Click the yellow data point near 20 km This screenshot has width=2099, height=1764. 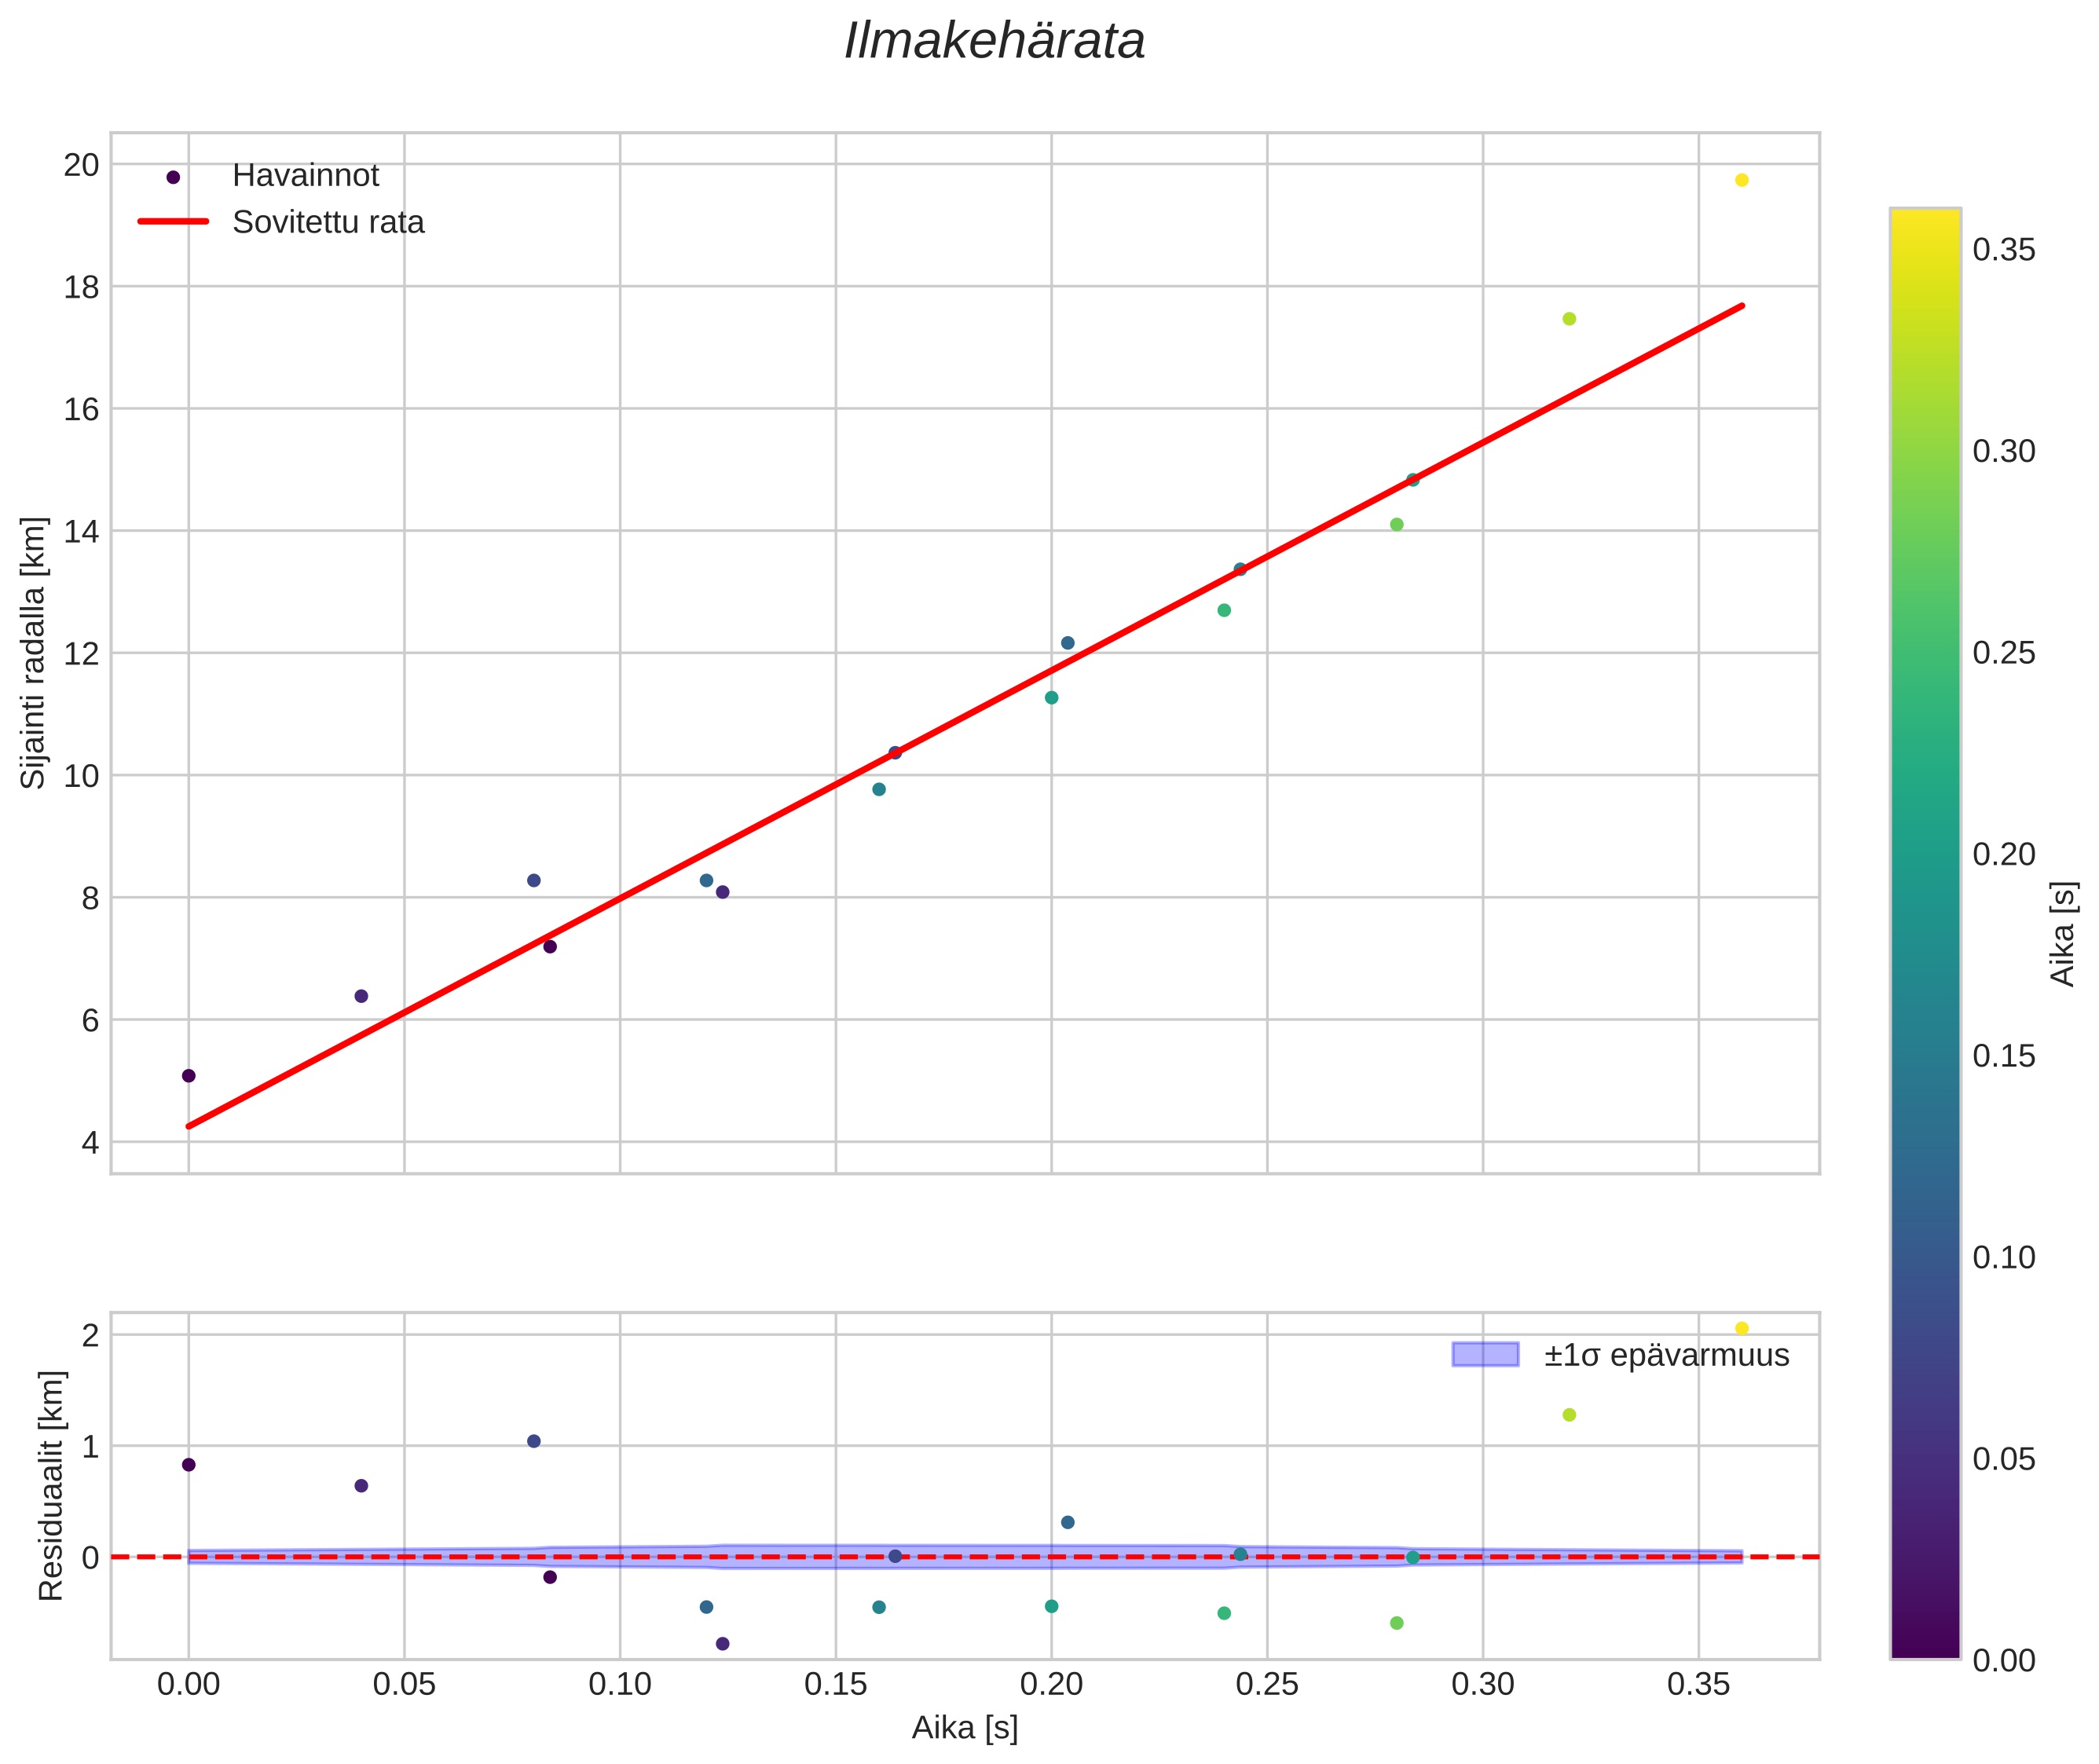[1741, 180]
